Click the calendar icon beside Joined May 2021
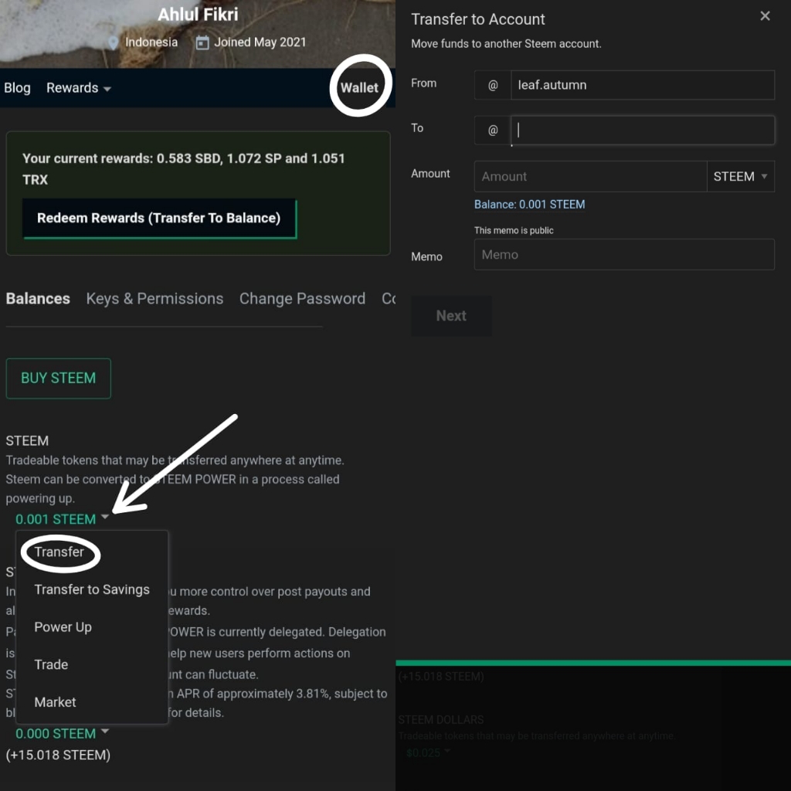This screenshot has height=791, width=791. click(x=202, y=43)
